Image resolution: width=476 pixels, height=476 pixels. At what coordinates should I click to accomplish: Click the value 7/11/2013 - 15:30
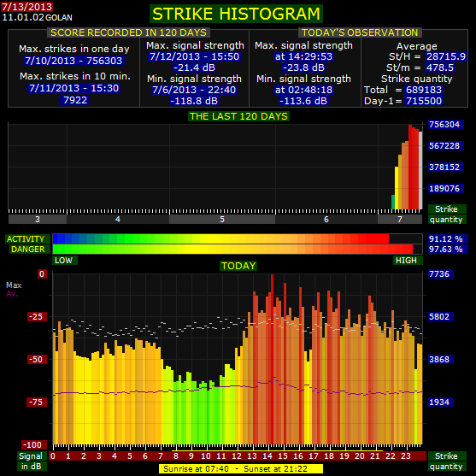(x=73, y=88)
